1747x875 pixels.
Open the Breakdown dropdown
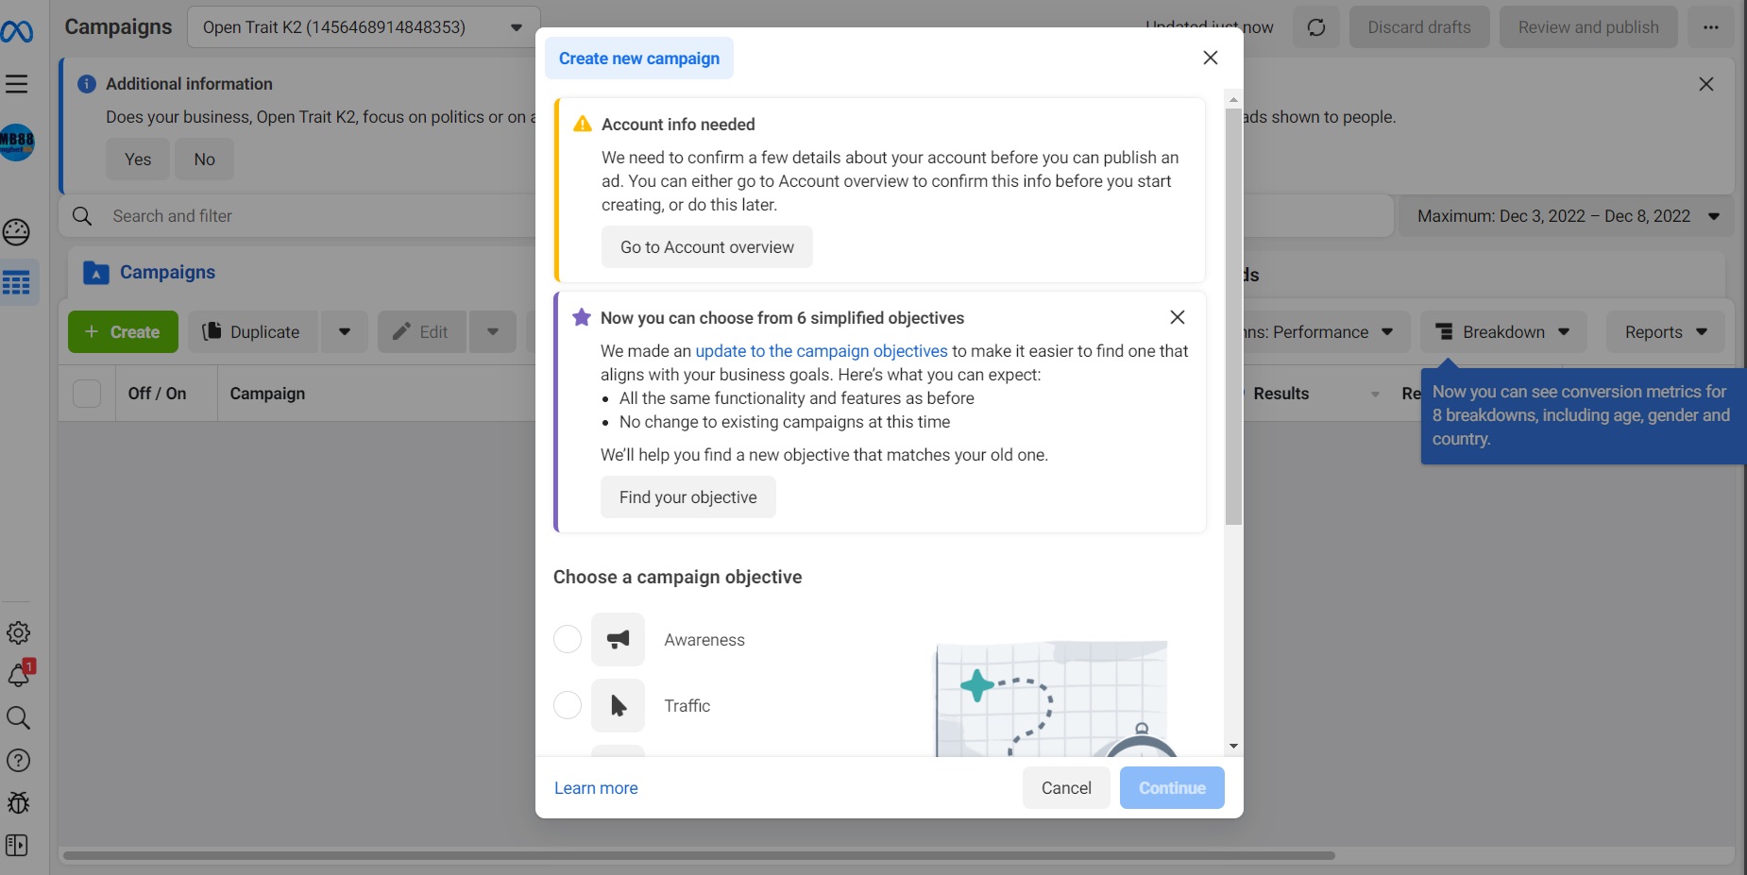(1503, 332)
